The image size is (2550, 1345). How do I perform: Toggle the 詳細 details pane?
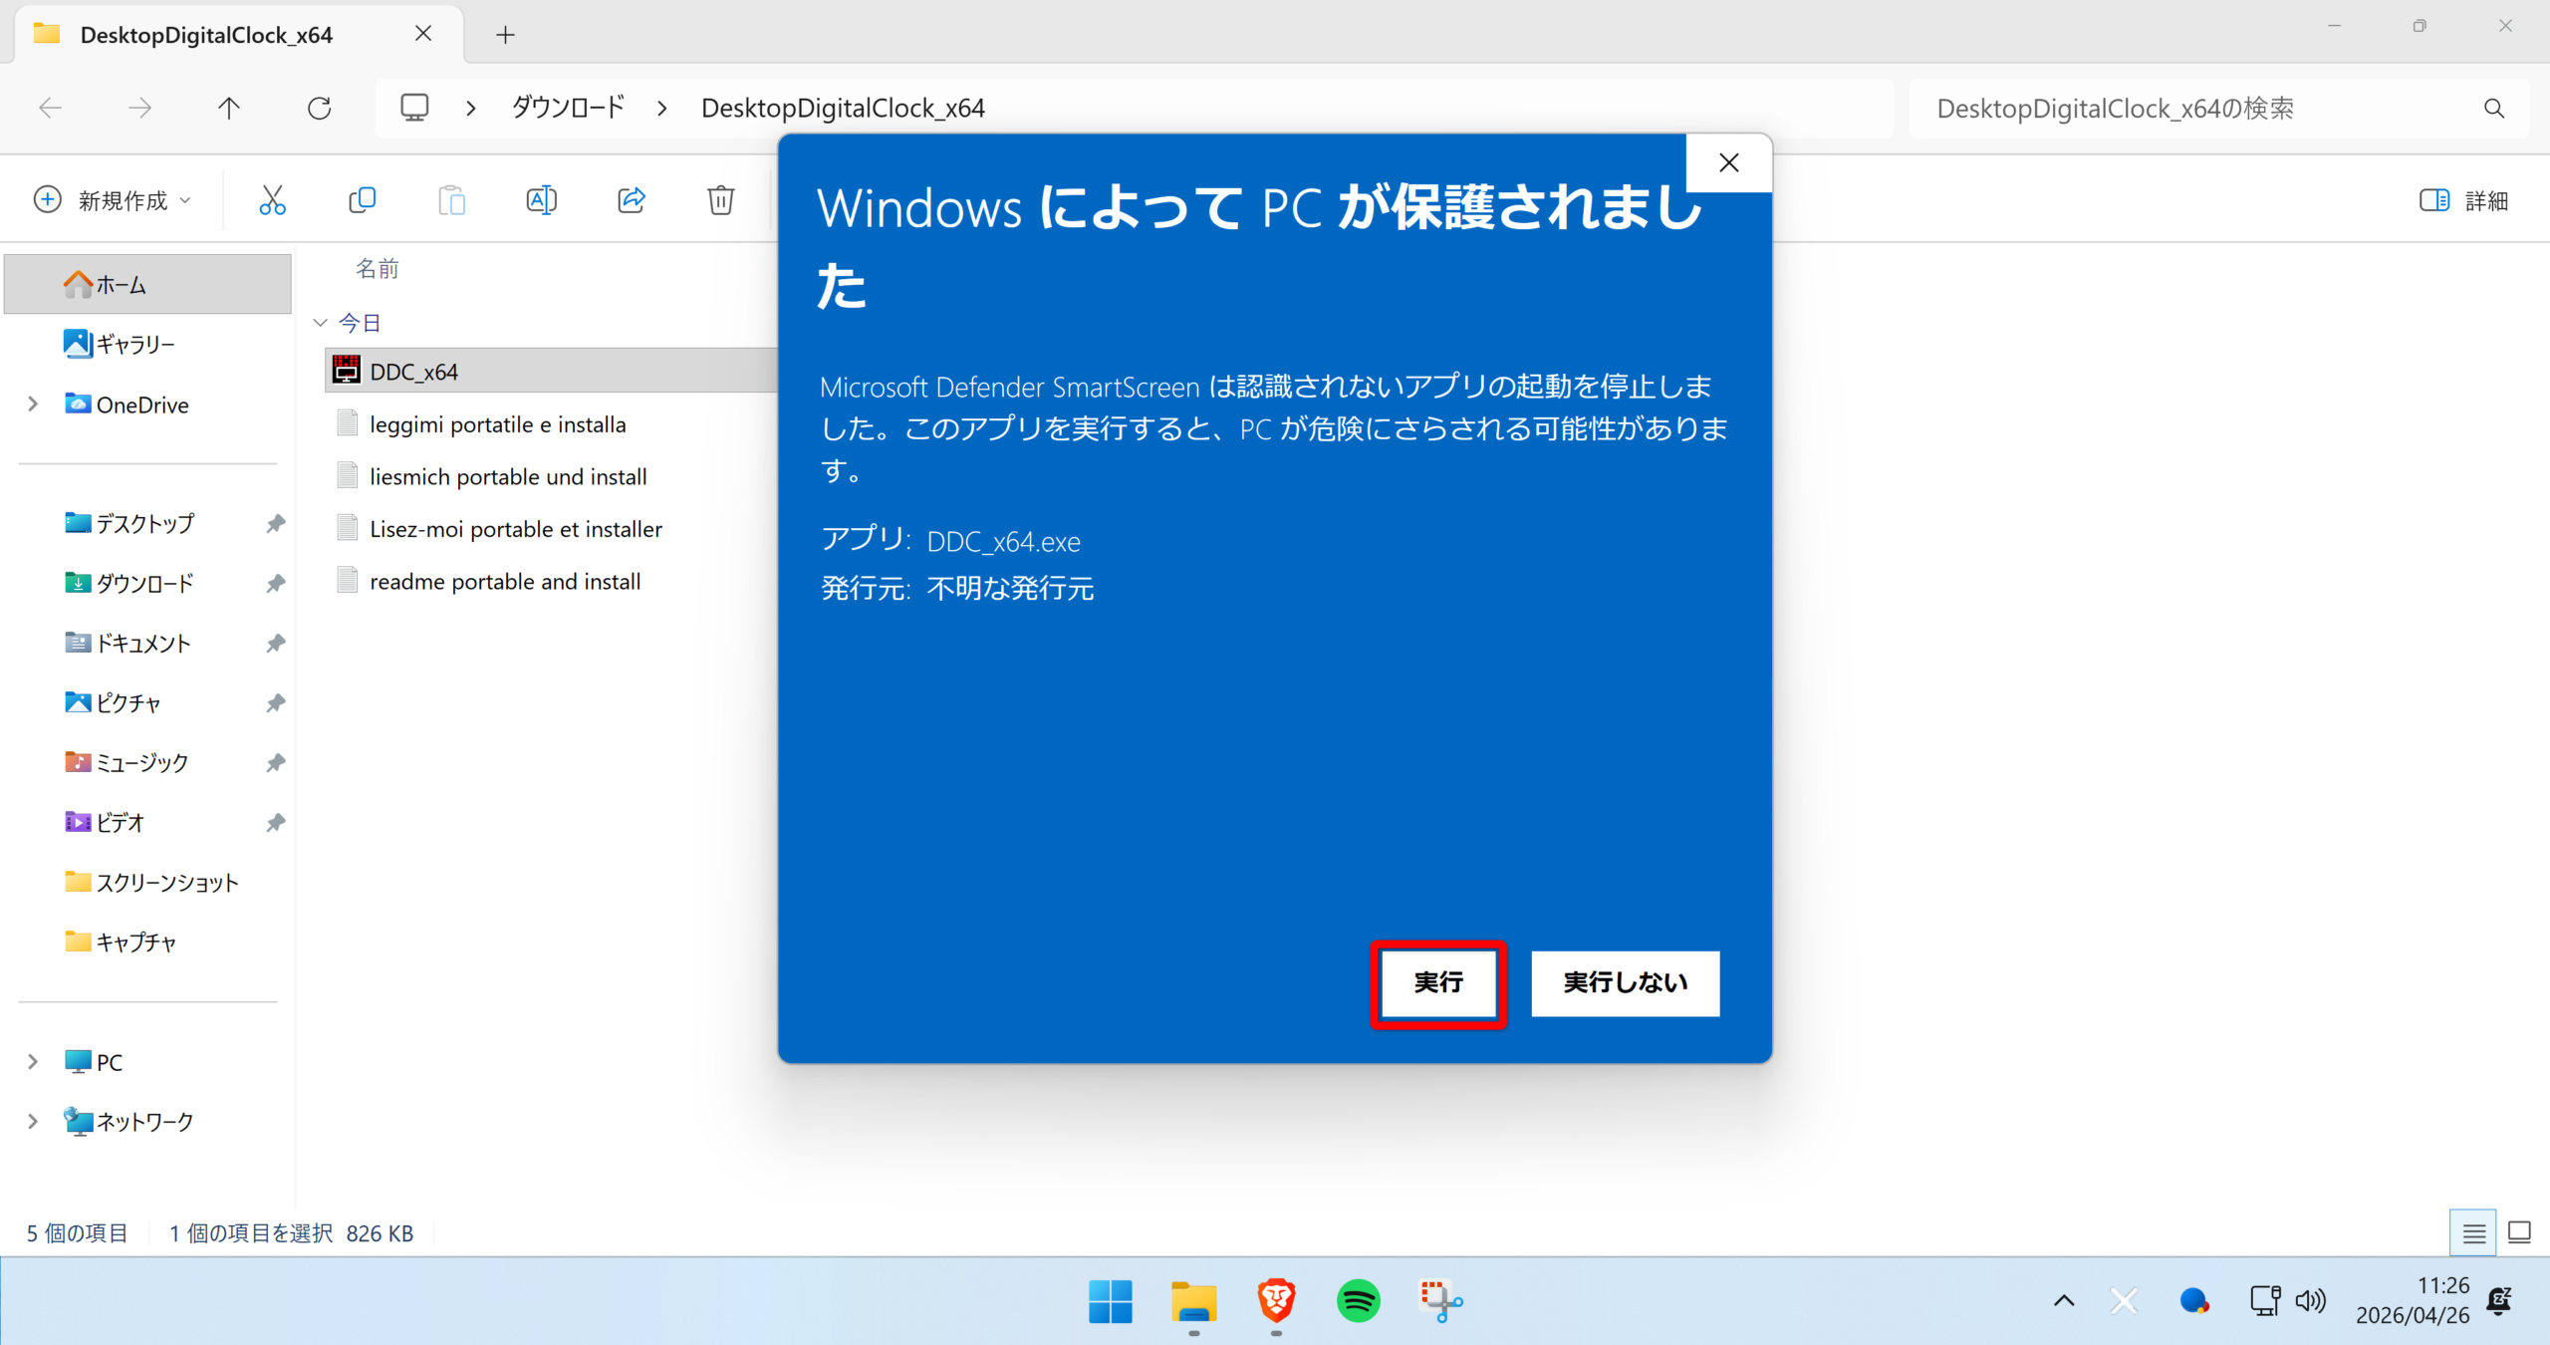tap(2463, 200)
